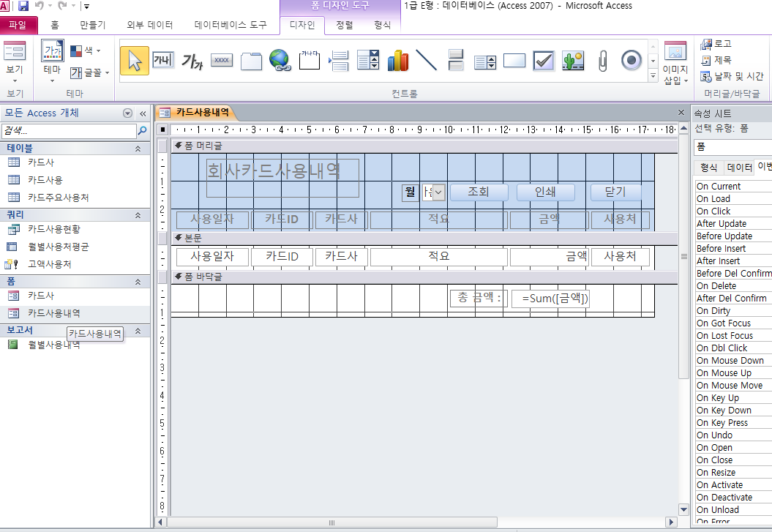
Task: Click the navigation pane search field
Action: (x=69, y=130)
